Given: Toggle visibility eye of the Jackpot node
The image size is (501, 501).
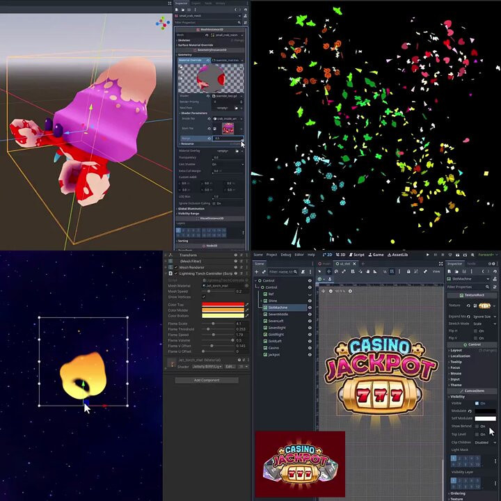Looking at the screenshot, I should (x=310, y=354).
